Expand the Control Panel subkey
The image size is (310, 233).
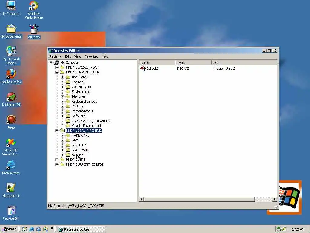62,87
